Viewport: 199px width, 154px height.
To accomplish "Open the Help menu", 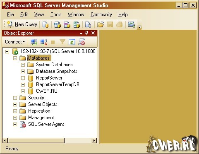I will coord(123,14).
